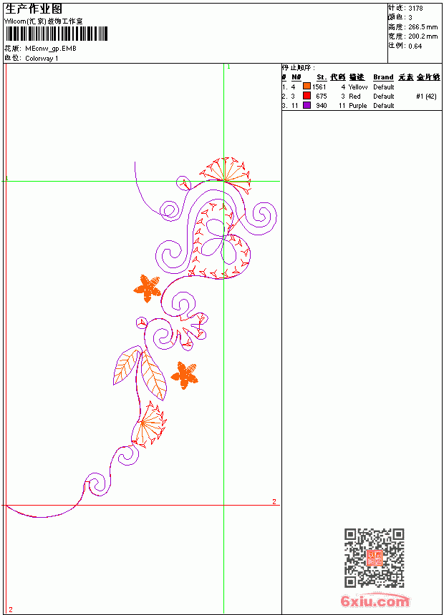The width and height of the screenshot is (444, 615).
Task: Click the Red thread color swatch
Action: (x=307, y=96)
